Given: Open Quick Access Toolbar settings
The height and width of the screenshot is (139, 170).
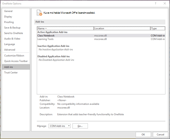Looking at the screenshot, I should click(x=16, y=61).
